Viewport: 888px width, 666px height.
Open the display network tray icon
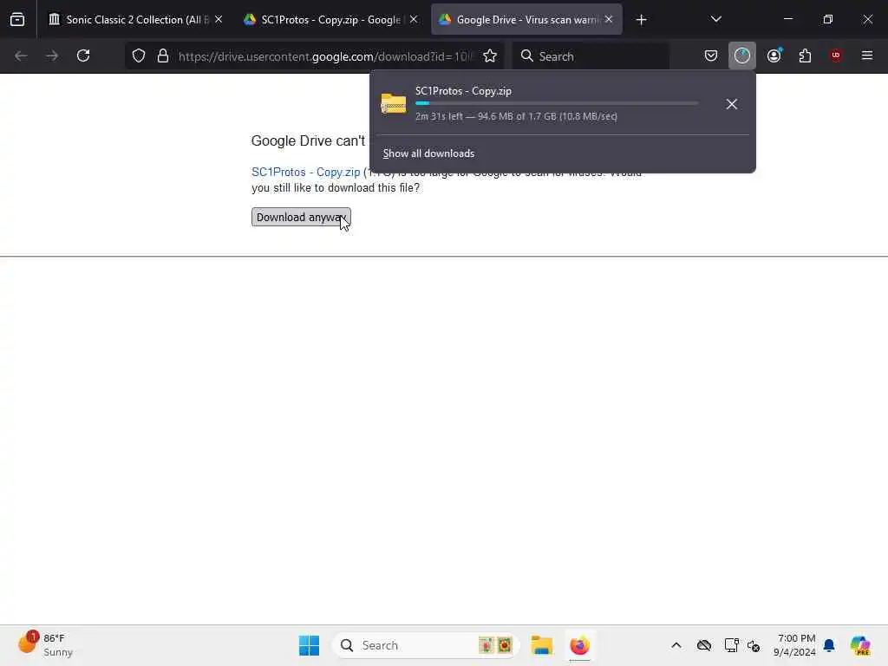(x=731, y=645)
